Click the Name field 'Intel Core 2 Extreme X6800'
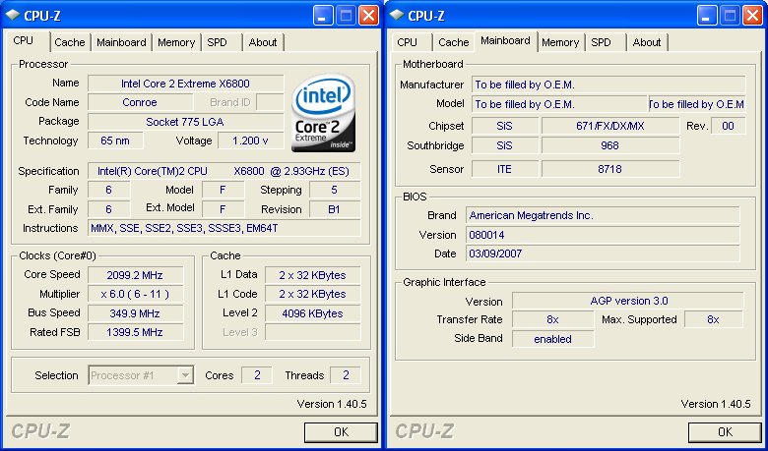 185,84
